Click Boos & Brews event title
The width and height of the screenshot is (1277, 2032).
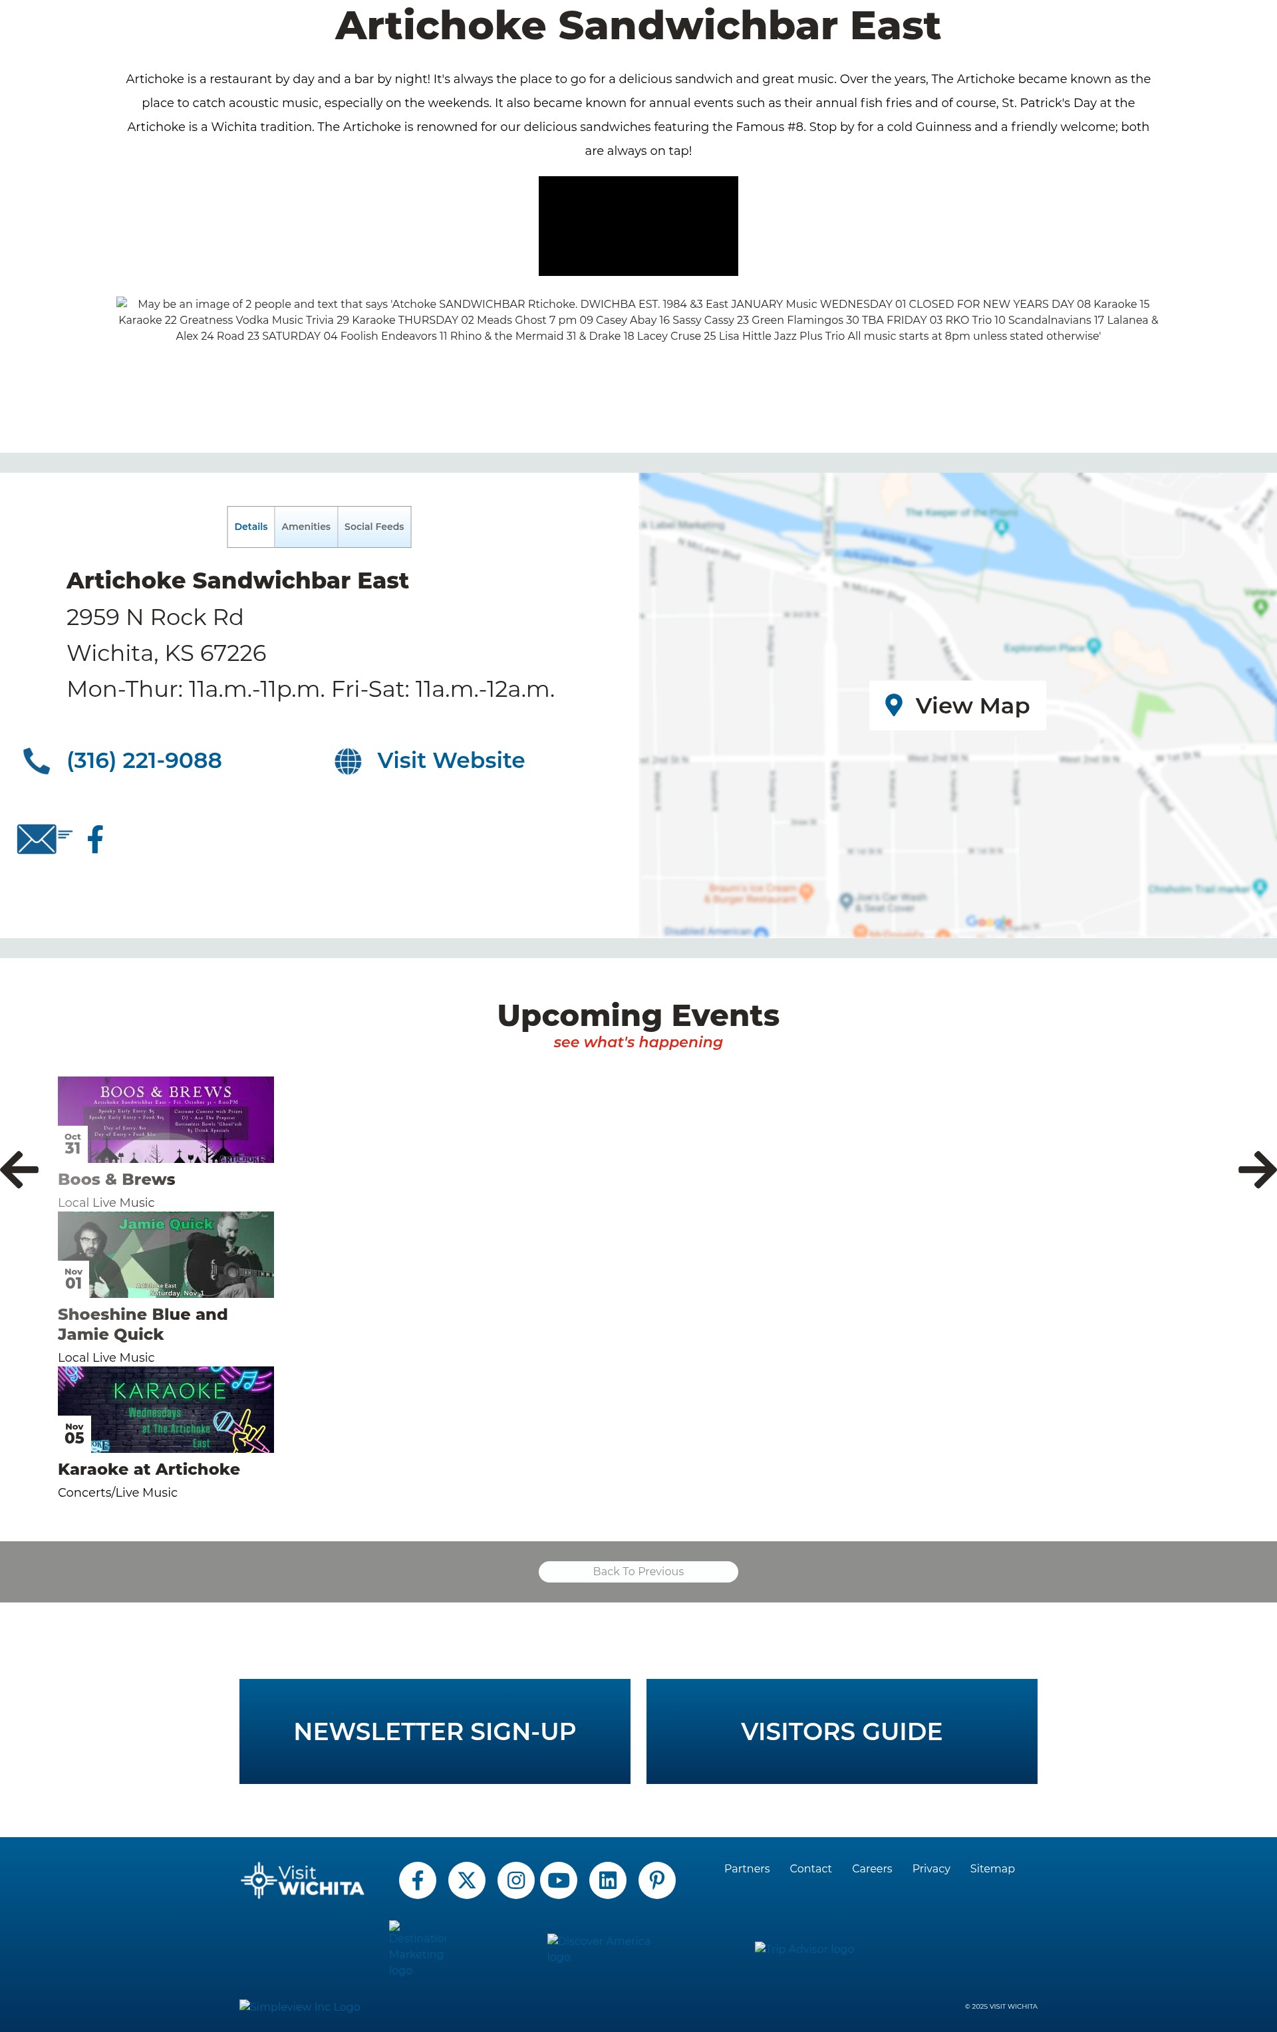click(116, 1180)
